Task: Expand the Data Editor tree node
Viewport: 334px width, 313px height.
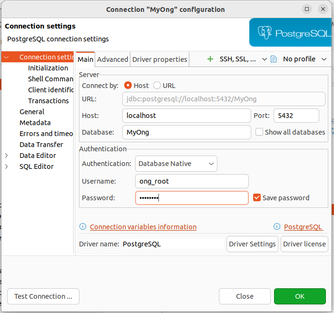Action: (x=6, y=156)
